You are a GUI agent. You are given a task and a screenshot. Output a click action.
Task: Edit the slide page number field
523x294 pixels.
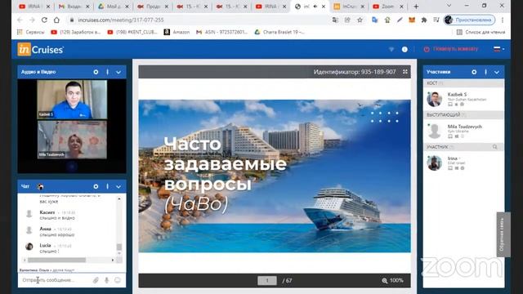click(267, 281)
